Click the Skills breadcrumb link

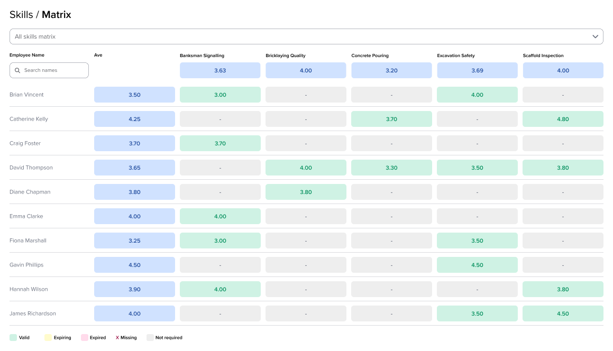[x=22, y=15]
